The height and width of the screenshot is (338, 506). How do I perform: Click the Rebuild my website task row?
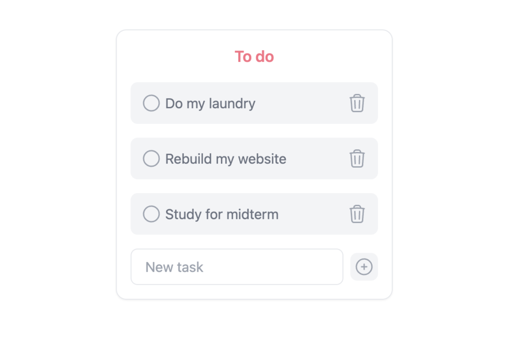[225, 158]
